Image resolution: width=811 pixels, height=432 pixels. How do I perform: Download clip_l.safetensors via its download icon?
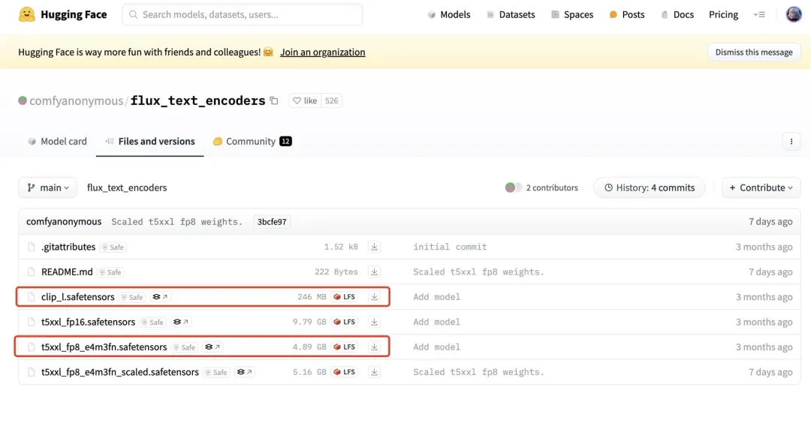point(374,297)
